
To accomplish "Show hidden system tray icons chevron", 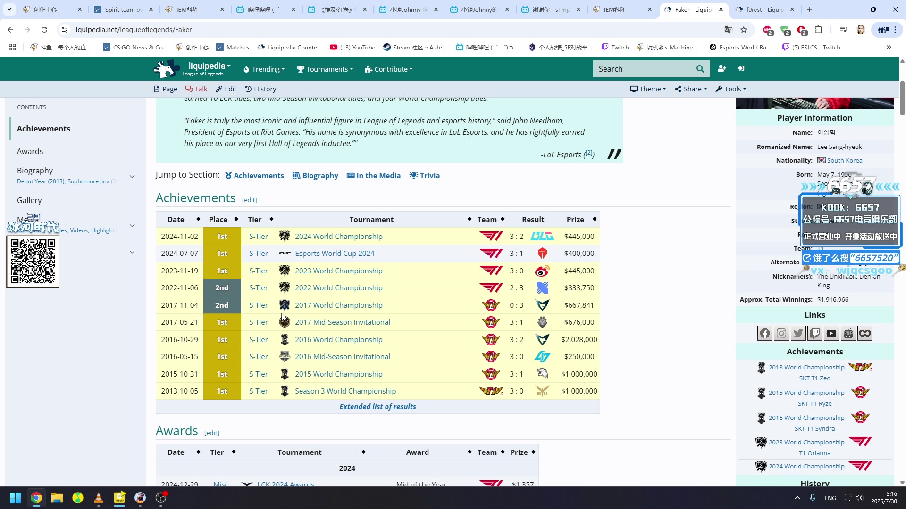I will pyautogui.click(x=797, y=498).
